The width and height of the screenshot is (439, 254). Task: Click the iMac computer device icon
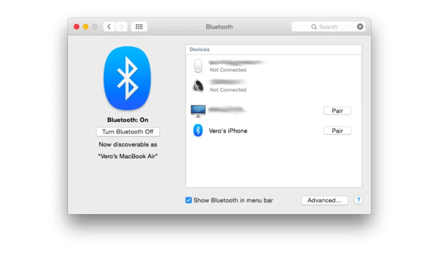coord(198,111)
